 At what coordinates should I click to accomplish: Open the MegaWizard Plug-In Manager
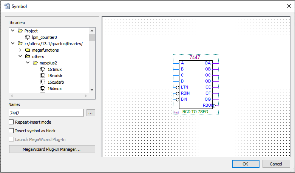(x=52, y=149)
